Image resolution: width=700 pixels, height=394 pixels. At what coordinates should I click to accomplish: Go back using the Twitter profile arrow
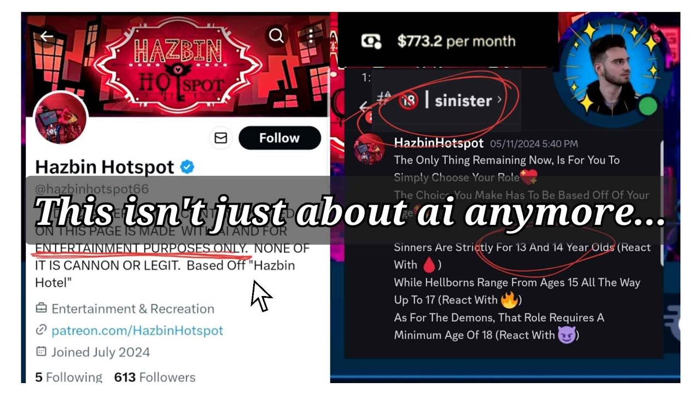(47, 37)
